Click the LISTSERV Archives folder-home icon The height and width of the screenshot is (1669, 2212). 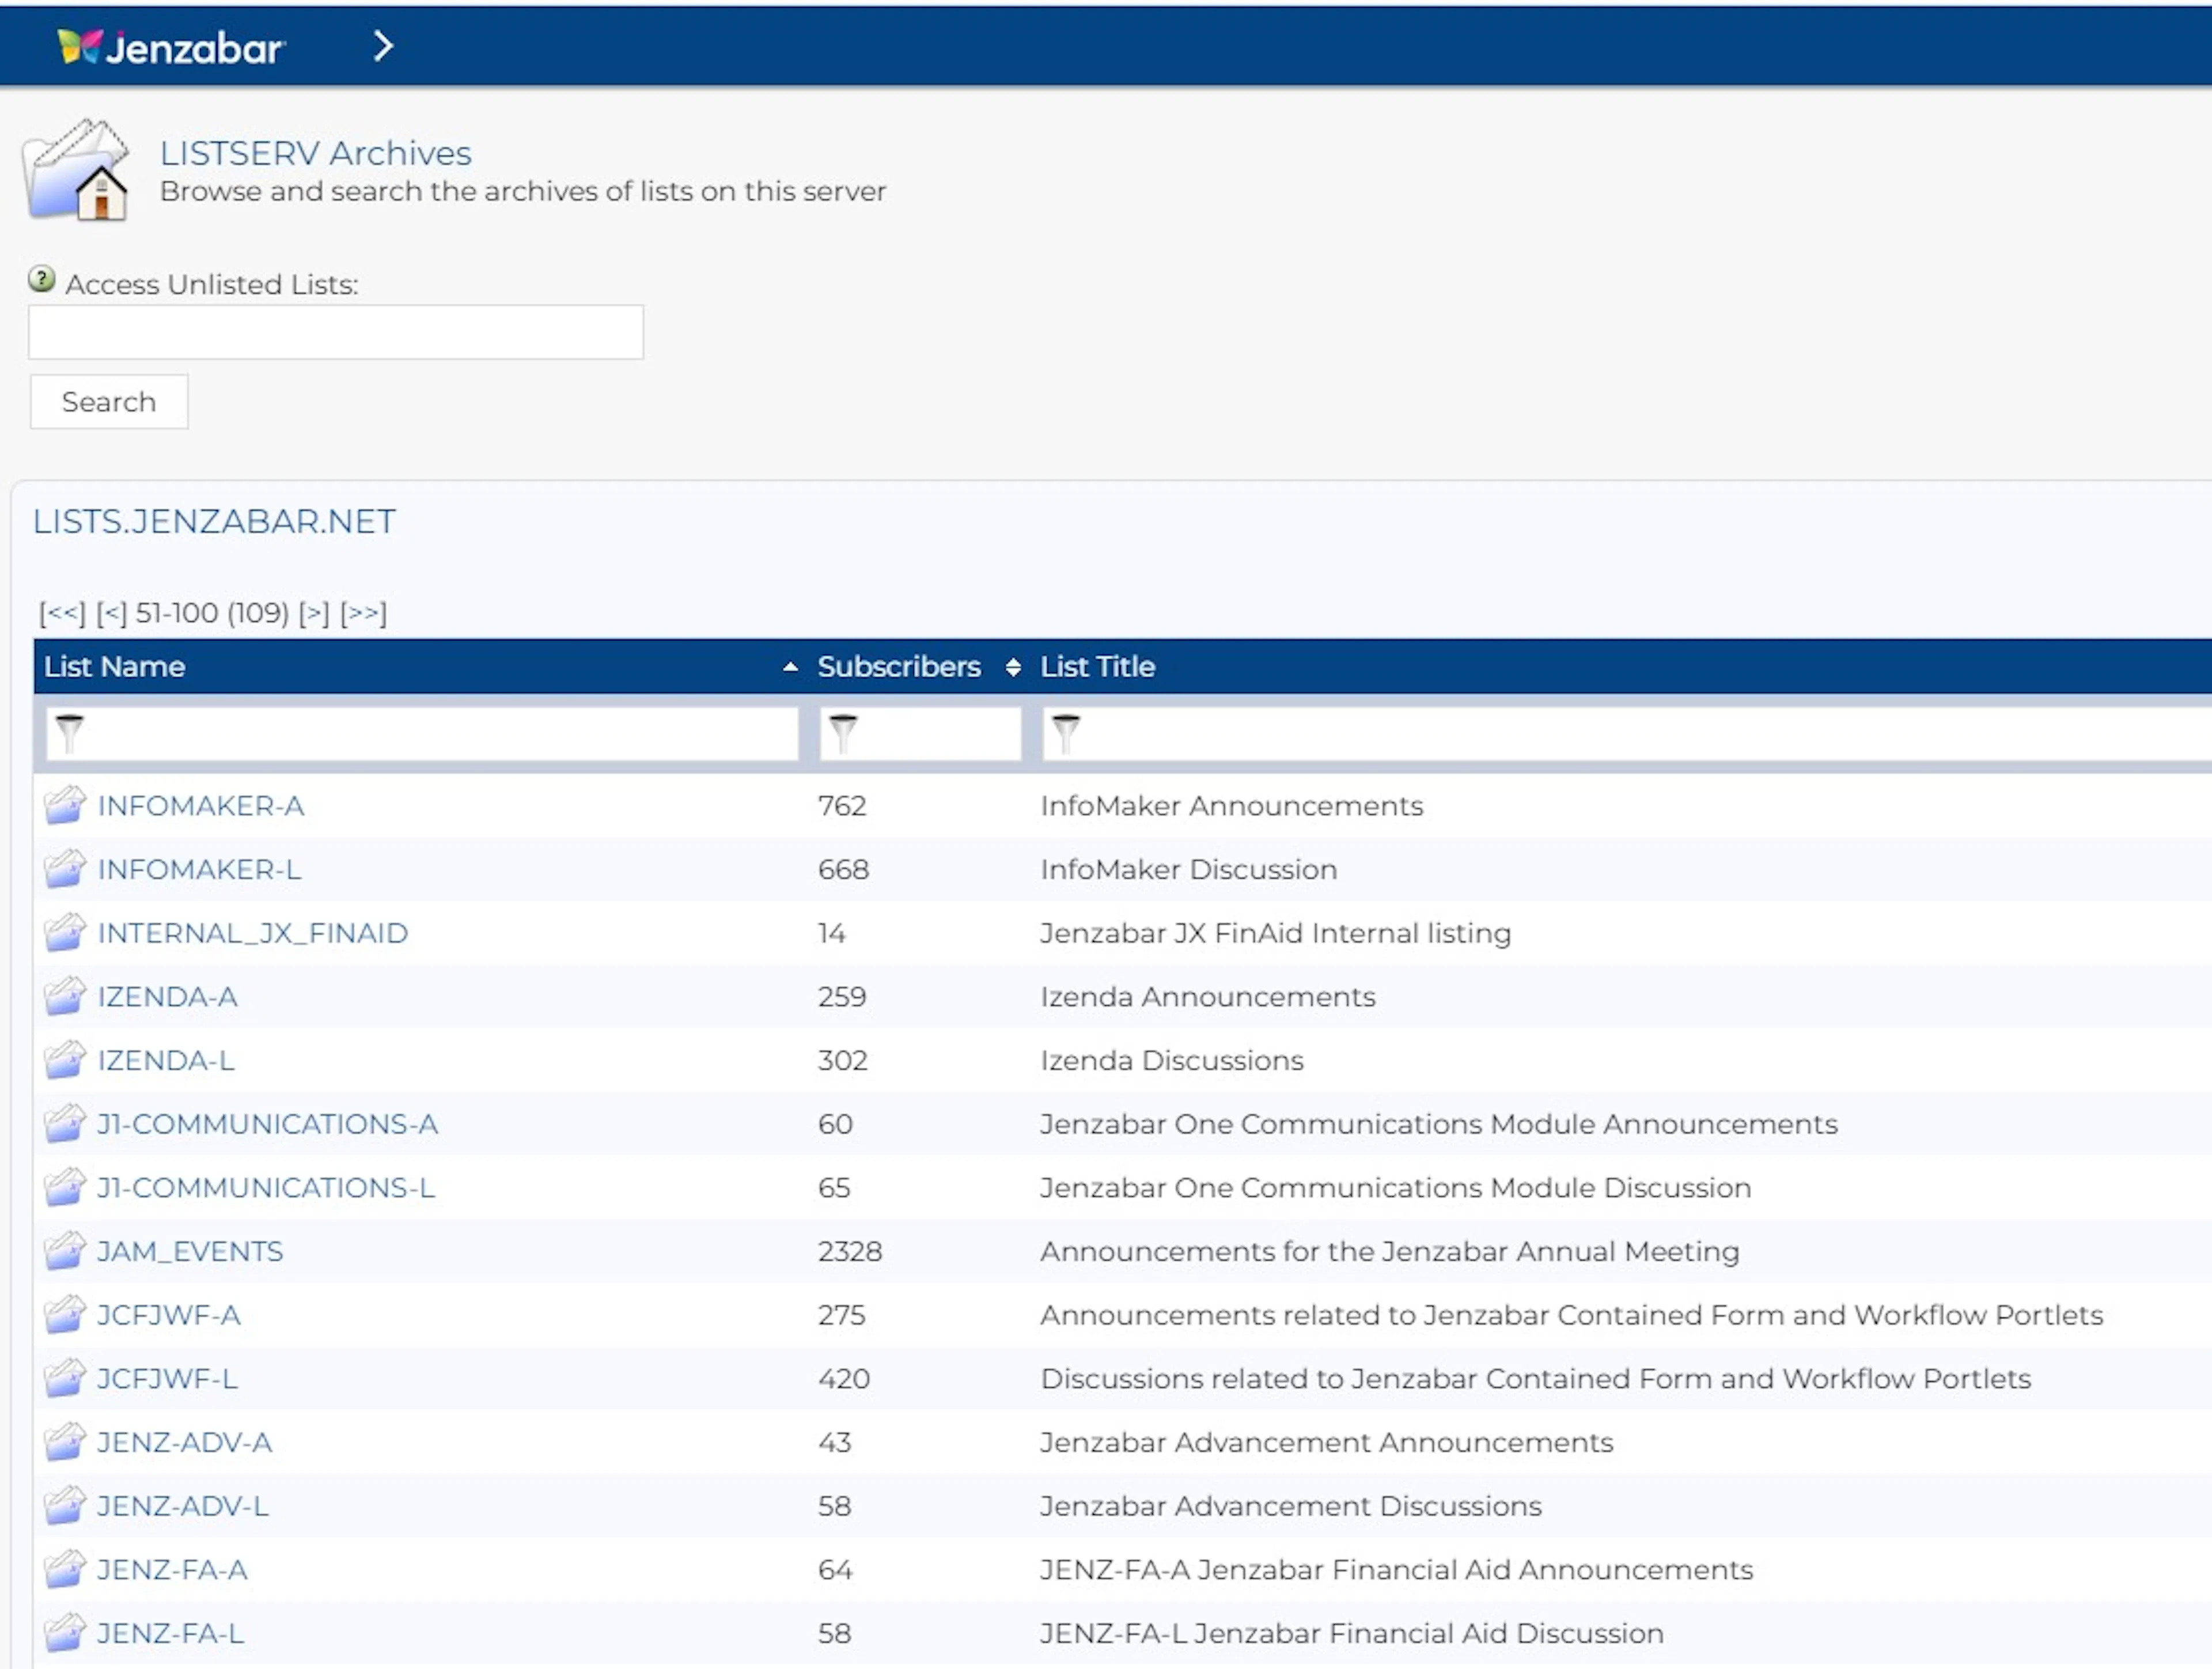pos(77,170)
